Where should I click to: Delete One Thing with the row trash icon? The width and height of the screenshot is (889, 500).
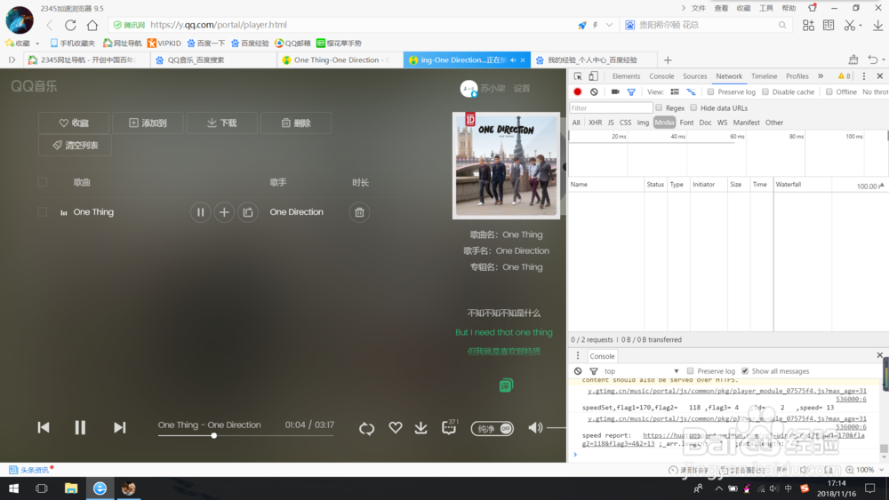(359, 212)
